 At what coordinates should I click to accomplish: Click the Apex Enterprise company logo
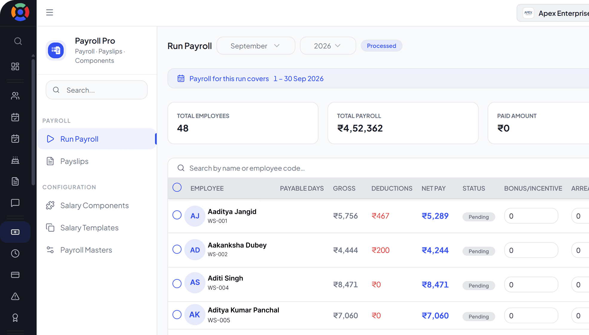tap(528, 13)
